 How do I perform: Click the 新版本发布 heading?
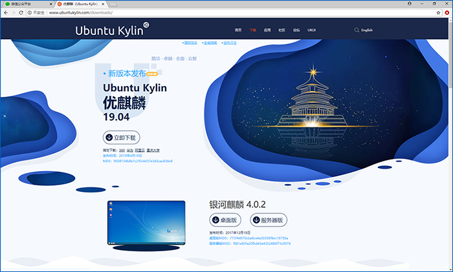127,74
